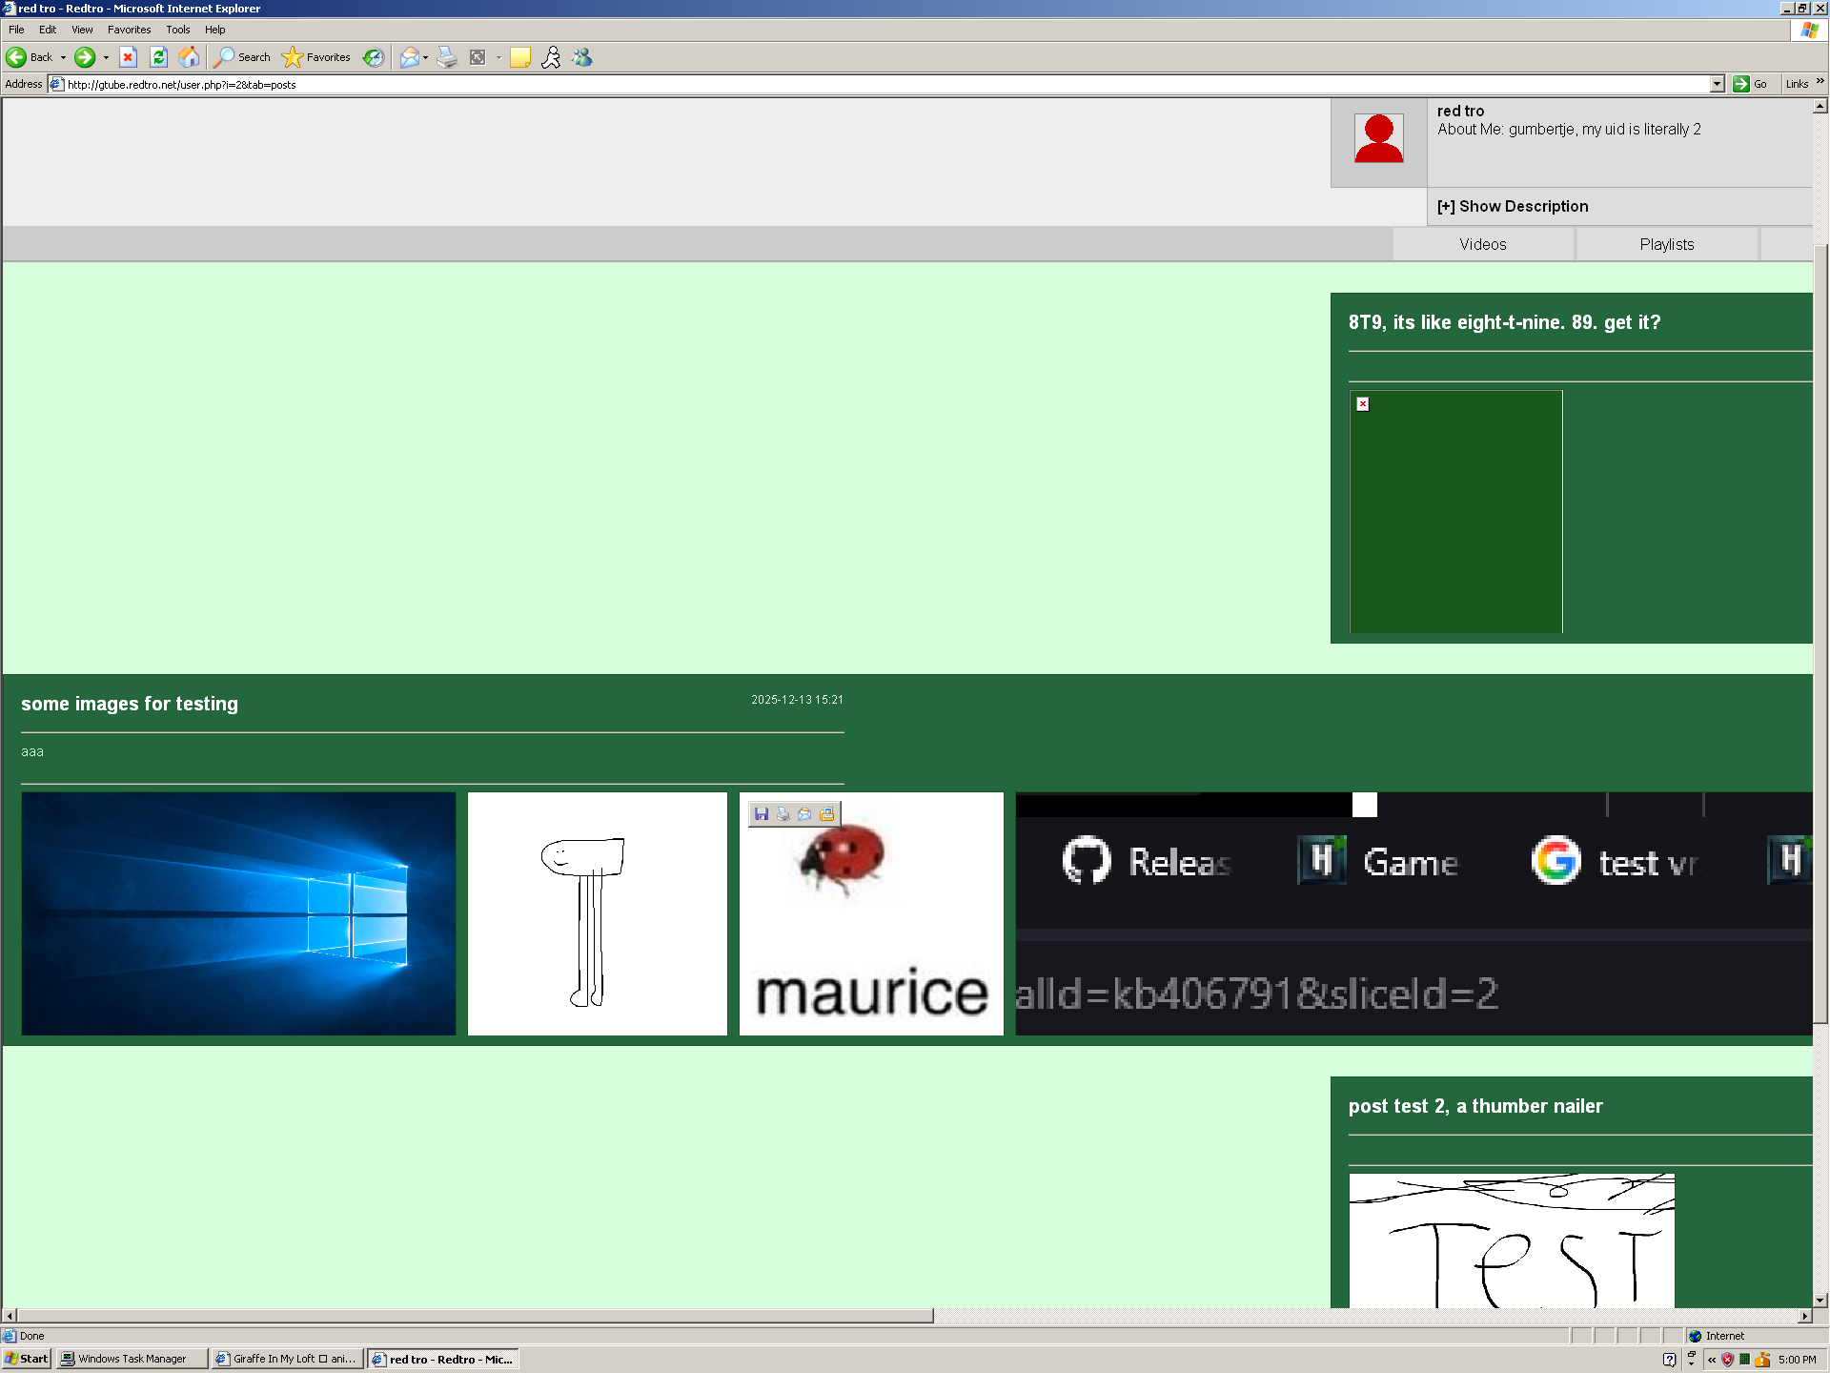This screenshot has width=1830, height=1373.
Task: Open the address bar dropdown list
Action: pos(1717,84)
